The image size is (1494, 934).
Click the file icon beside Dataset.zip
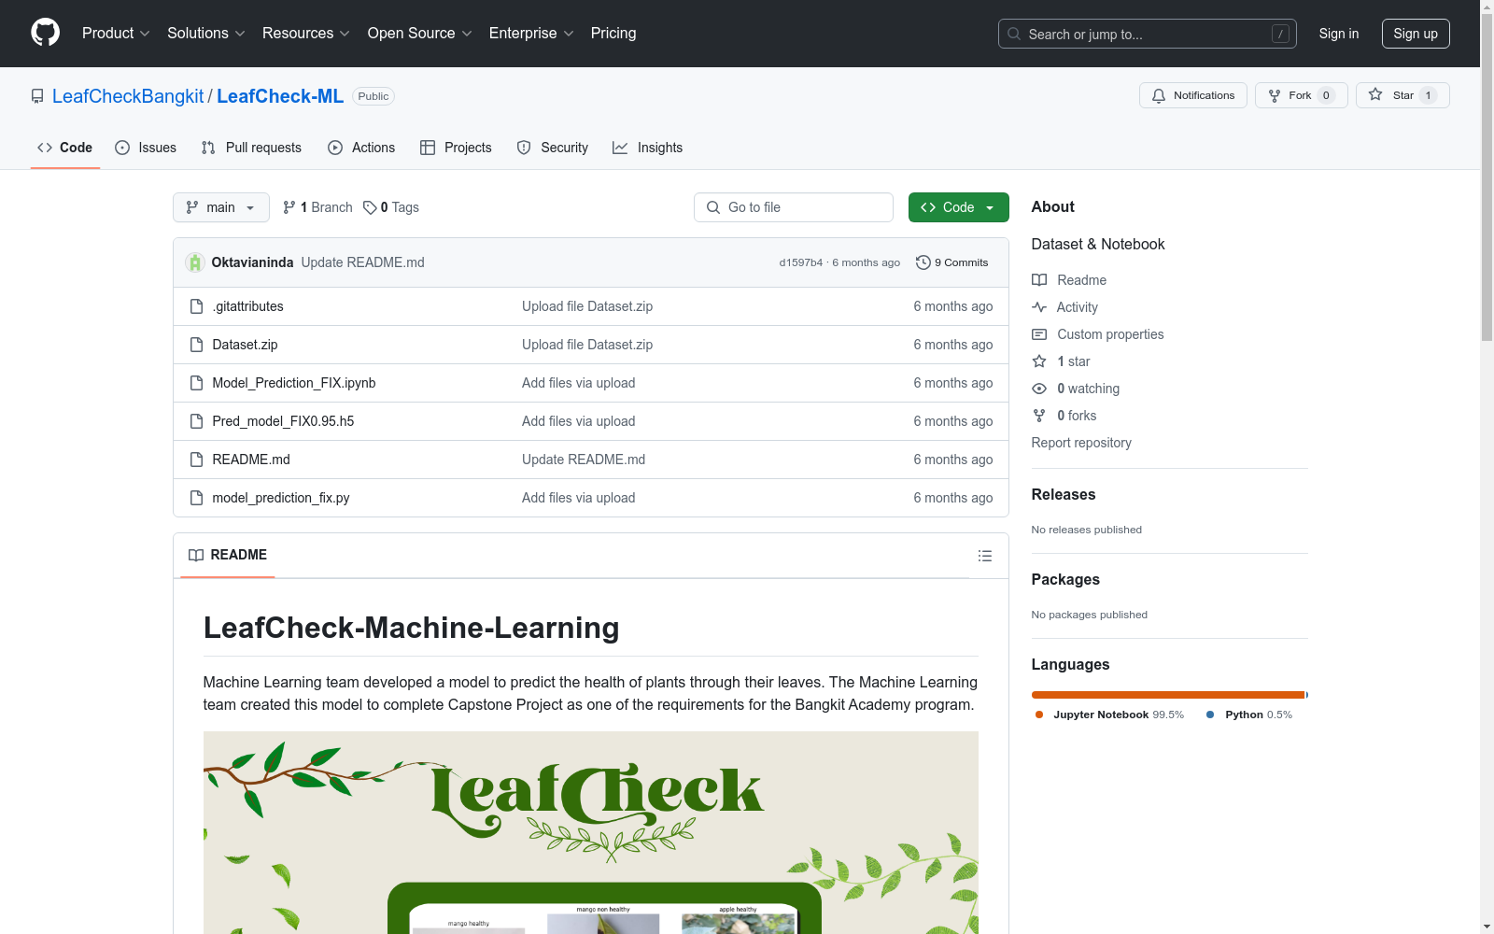196,345
